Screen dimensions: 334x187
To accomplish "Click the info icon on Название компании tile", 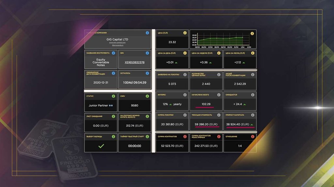I will [x=147, y=33].
